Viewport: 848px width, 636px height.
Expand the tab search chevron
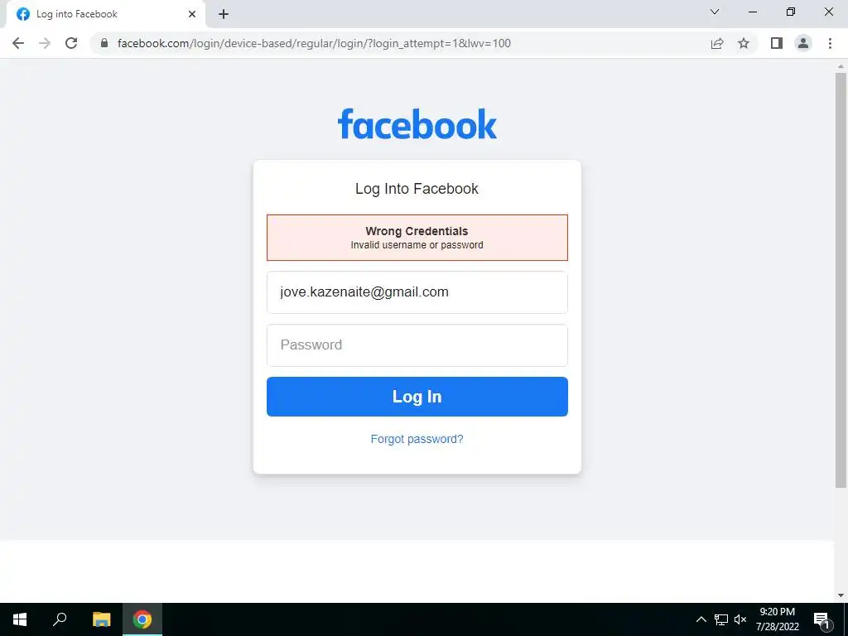[x=715, y=12]
